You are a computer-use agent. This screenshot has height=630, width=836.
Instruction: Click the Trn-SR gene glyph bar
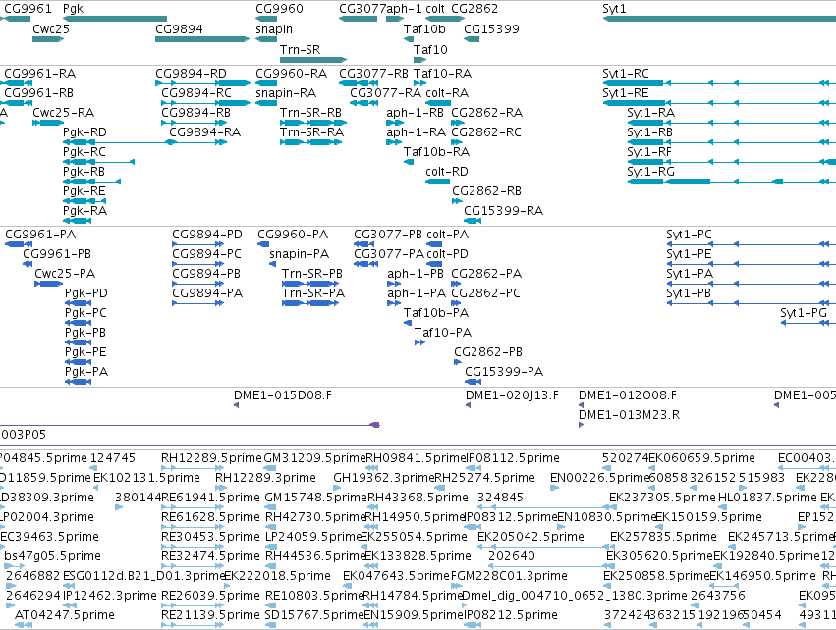313,60
